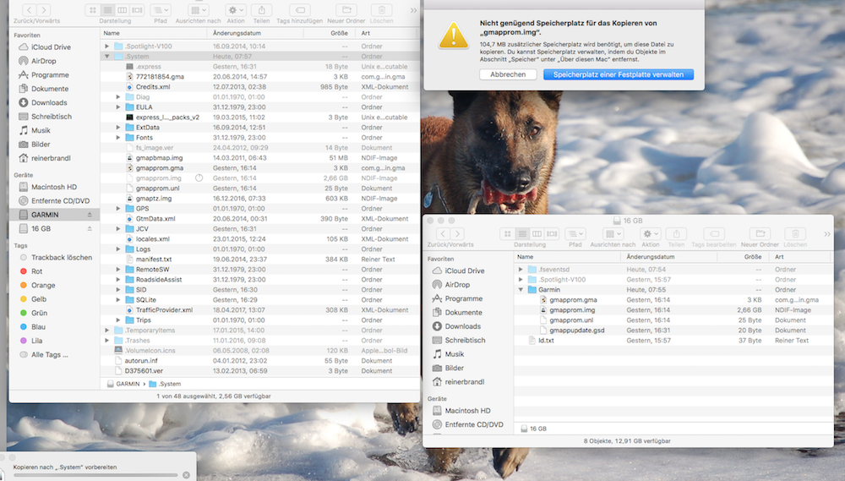Expand .fseventsd folder in 16 GB window
Image resolution: width=845 pixels, height=481 pixels.
tap(521, 270)
